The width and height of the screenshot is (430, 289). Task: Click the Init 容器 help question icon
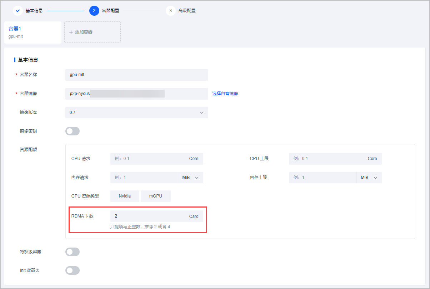click(37, 270)
